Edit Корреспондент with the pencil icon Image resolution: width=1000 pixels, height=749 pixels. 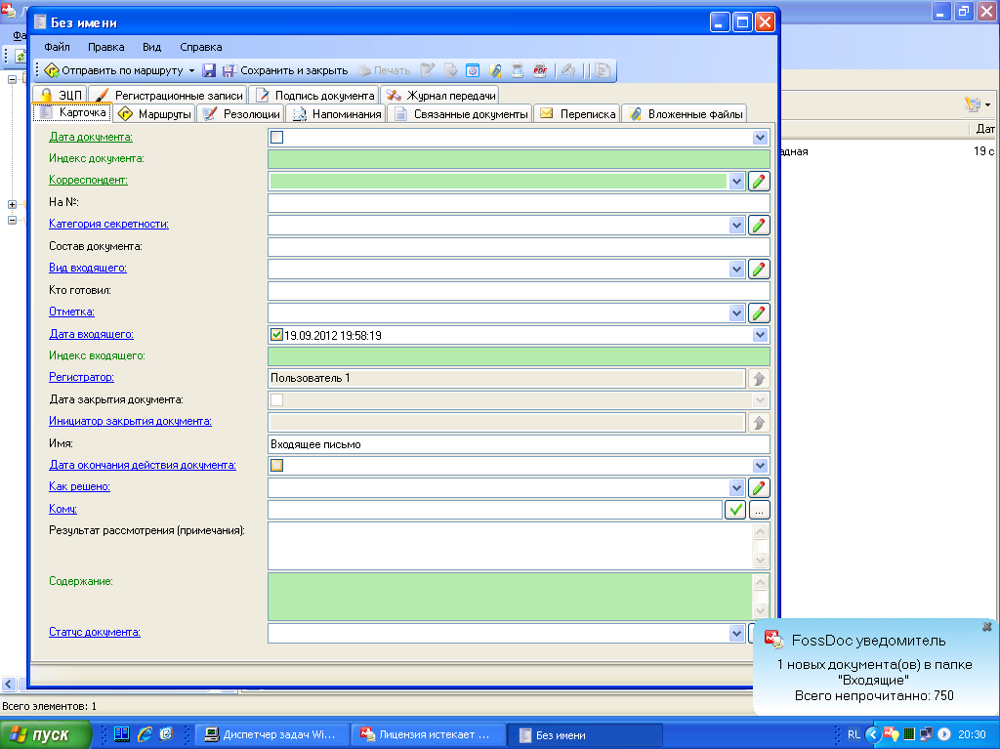click(759, 181)
